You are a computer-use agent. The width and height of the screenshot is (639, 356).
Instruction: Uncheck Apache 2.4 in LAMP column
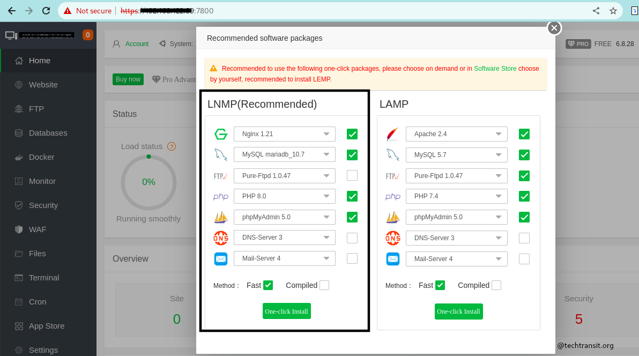524,134
